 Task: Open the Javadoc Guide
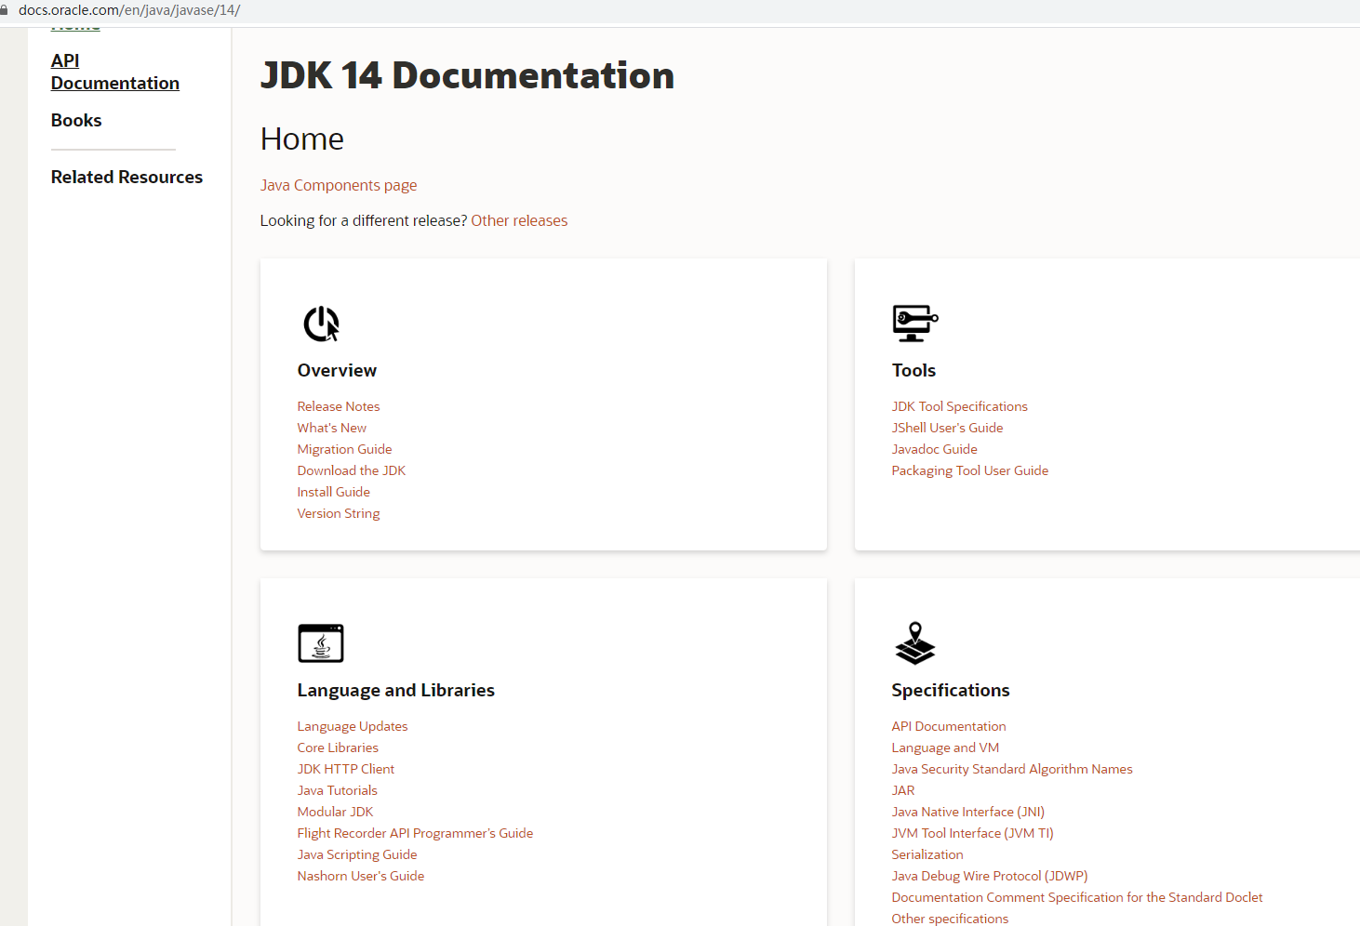pyautogui.click(x=934, y=449)
